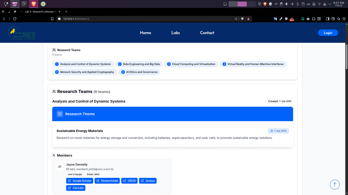348x195 pixels.
Task: Click the Oran University logo
Action: tap(21, 33)
